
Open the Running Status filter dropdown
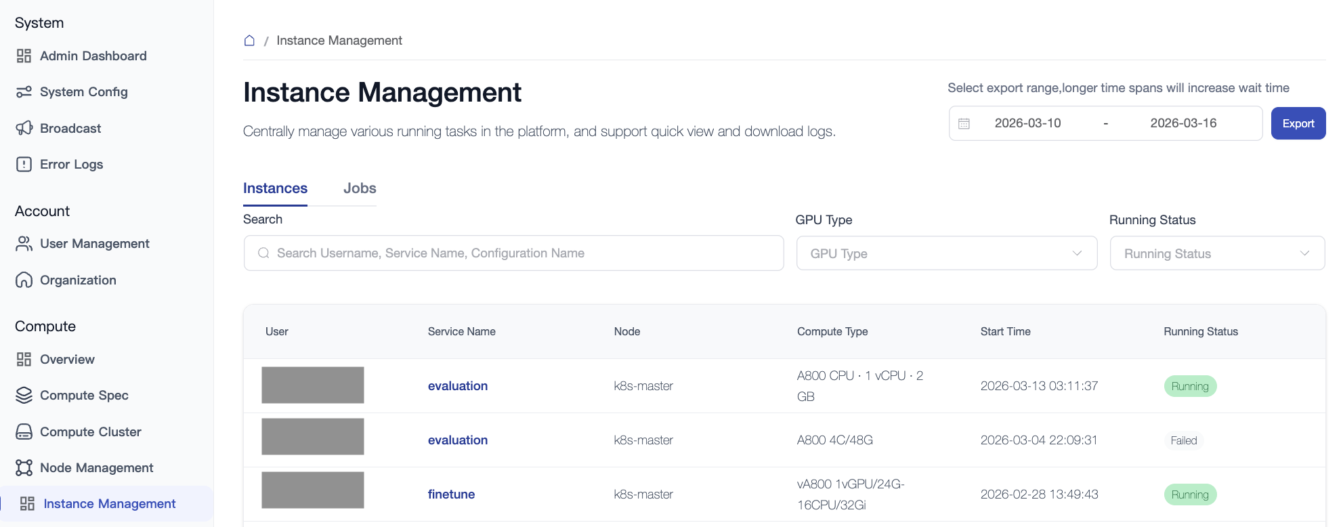click(1216, 253)
